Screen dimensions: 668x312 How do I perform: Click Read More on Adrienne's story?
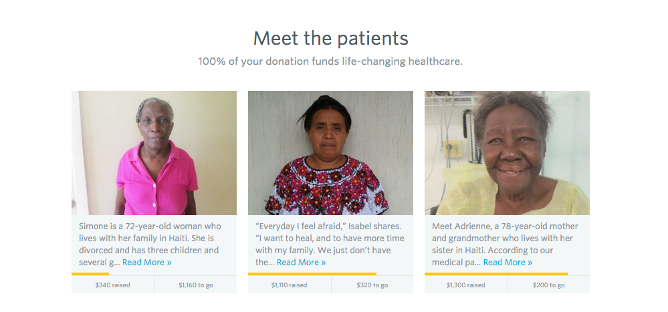tap(508, 263)
